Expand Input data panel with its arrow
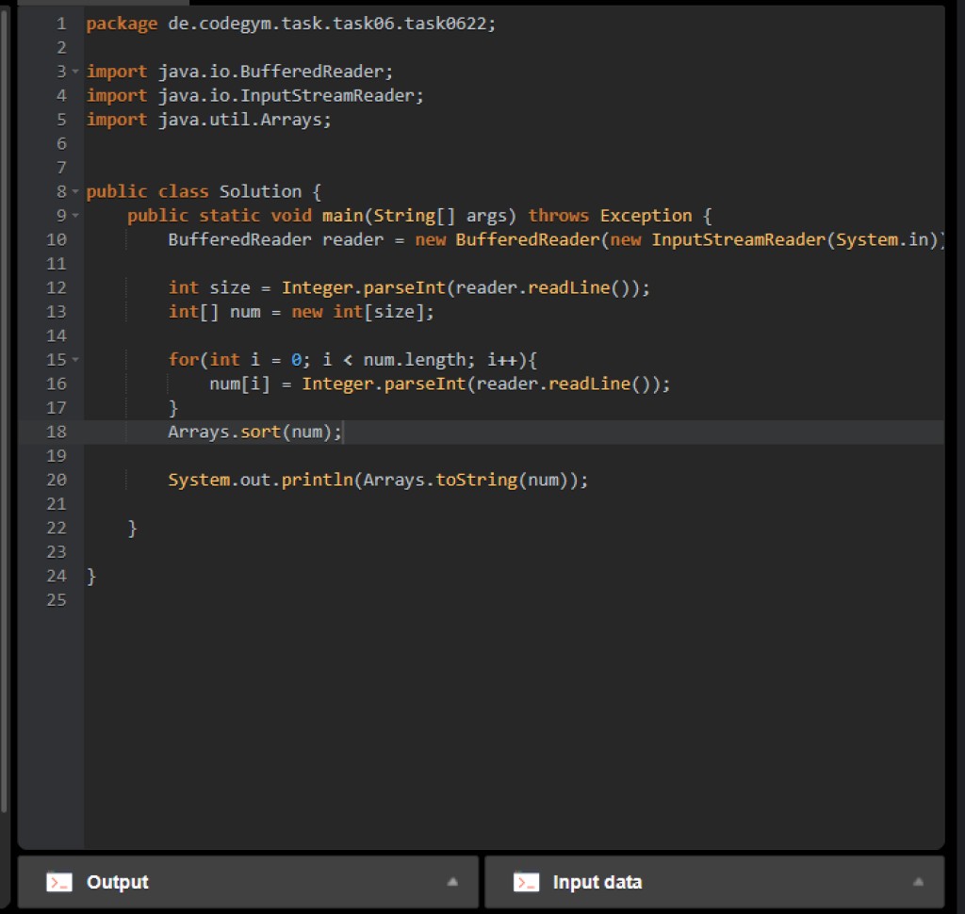 point(919,883)
